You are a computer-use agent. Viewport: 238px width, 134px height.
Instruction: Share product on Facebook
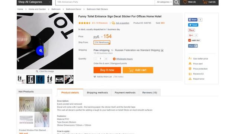click(x=193, y=20)
